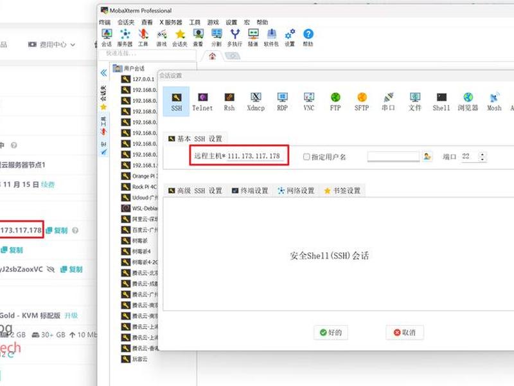This screenshot has height=386, width=514.
Task: Click the 复制 link next to the IP address
Action: pos(57,230)
